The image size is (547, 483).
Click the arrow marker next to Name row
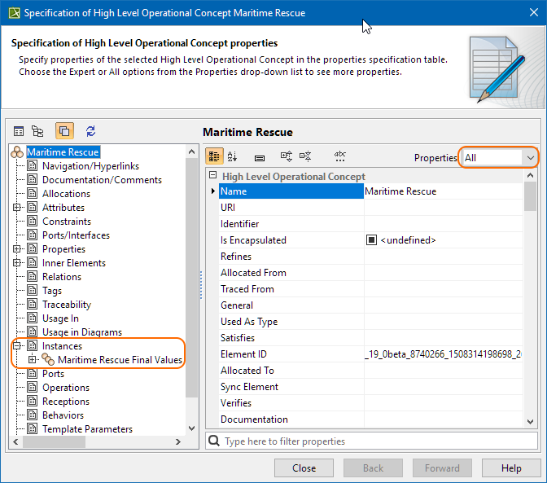pos(212,191)
